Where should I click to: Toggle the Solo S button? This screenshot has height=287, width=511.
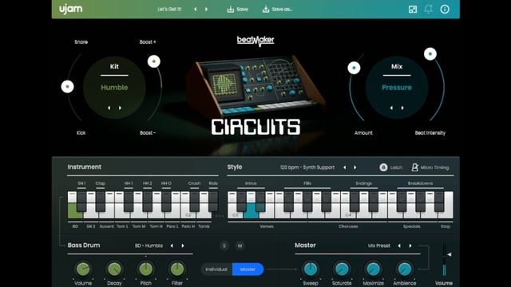pyautogui.click(x=224, y=246)
